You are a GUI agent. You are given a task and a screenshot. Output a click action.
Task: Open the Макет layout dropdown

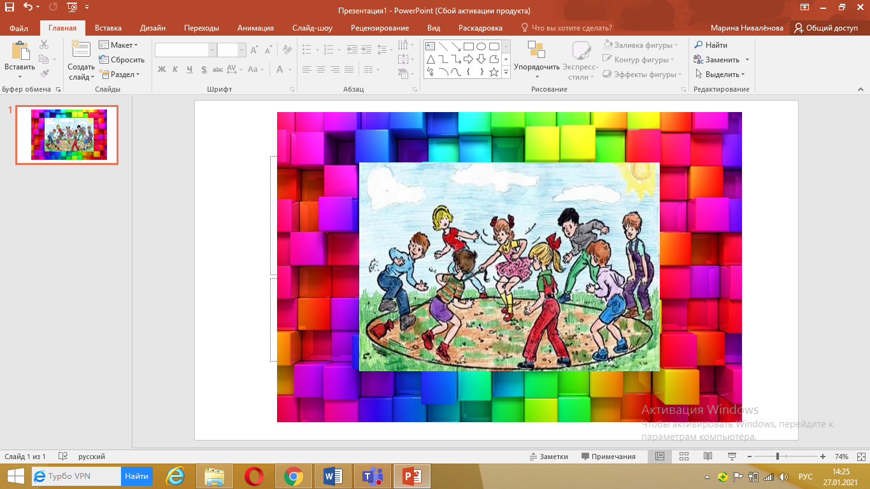pyautogui.click(x=118, y=45)
